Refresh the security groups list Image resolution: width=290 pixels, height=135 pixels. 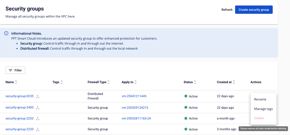227,10
